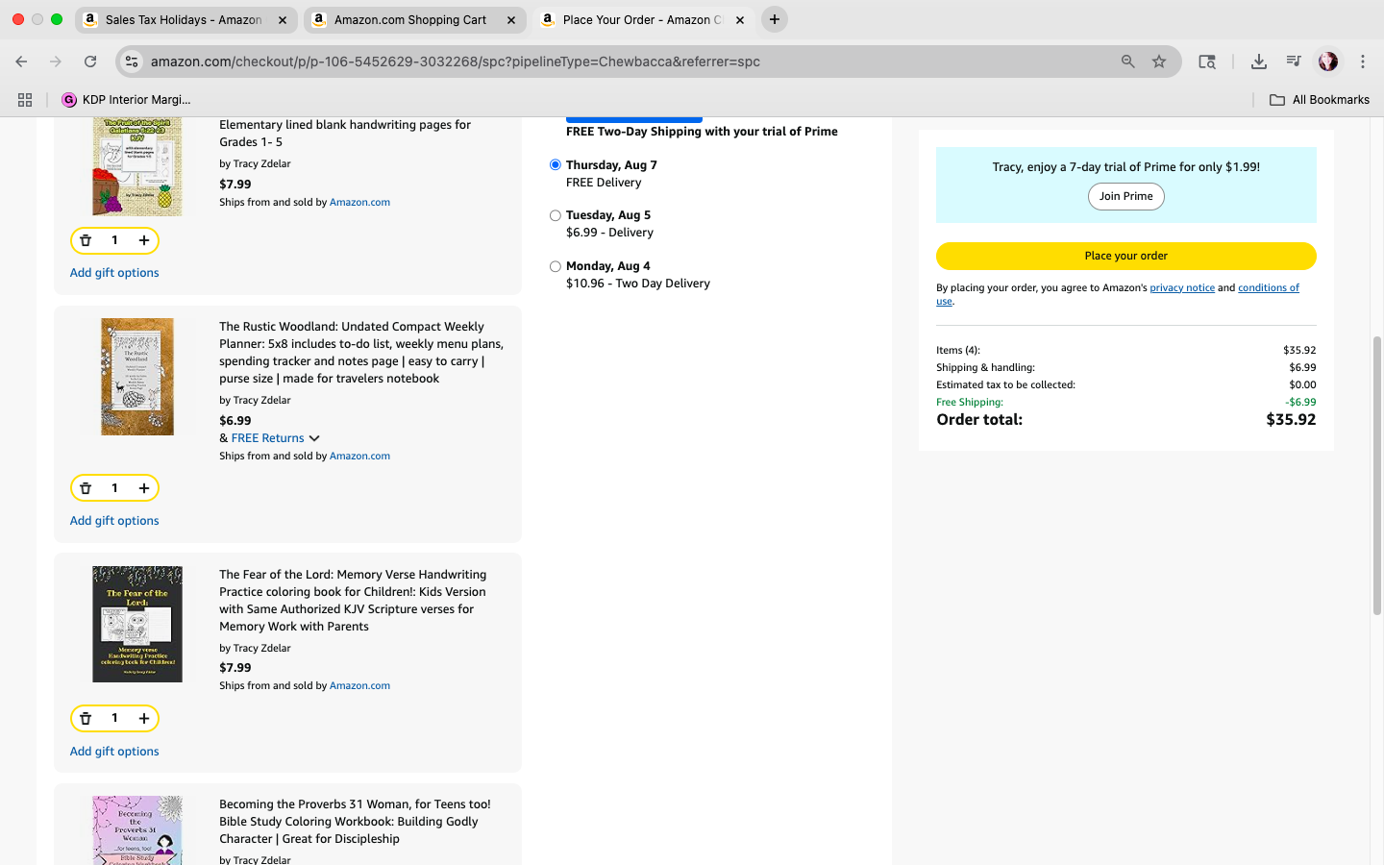Open the media control icon in toolbar
Screen dimensions: 1384x865
[1293, 62]
